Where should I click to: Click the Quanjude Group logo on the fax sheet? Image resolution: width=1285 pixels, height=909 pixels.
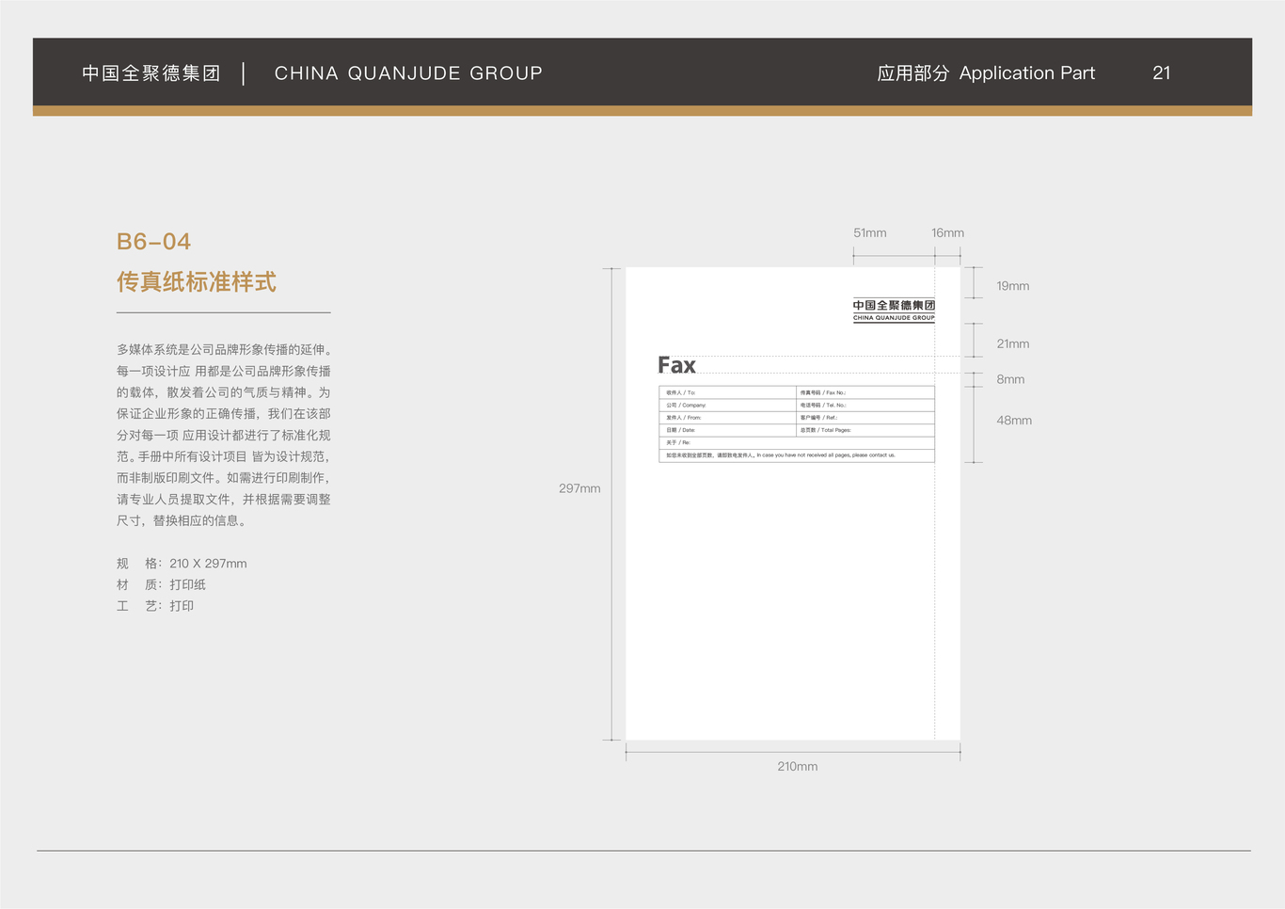(894, 311)
